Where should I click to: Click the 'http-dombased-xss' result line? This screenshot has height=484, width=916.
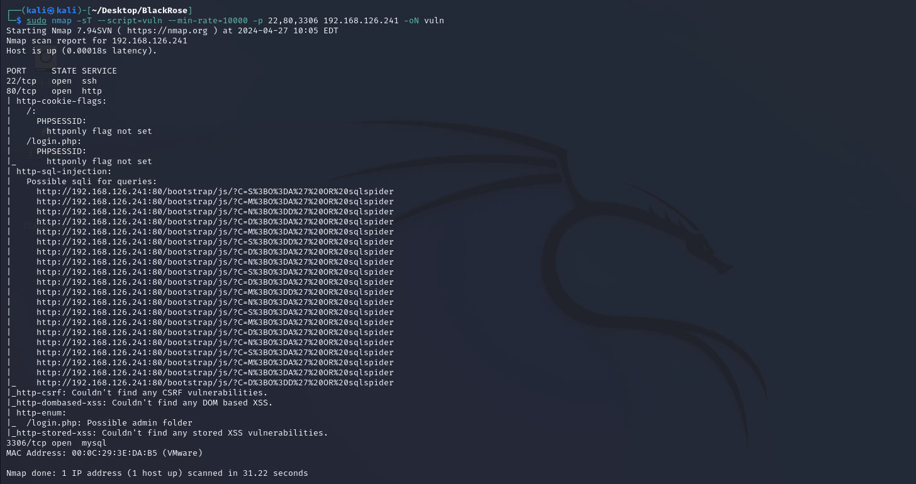(x=140, y=402)
